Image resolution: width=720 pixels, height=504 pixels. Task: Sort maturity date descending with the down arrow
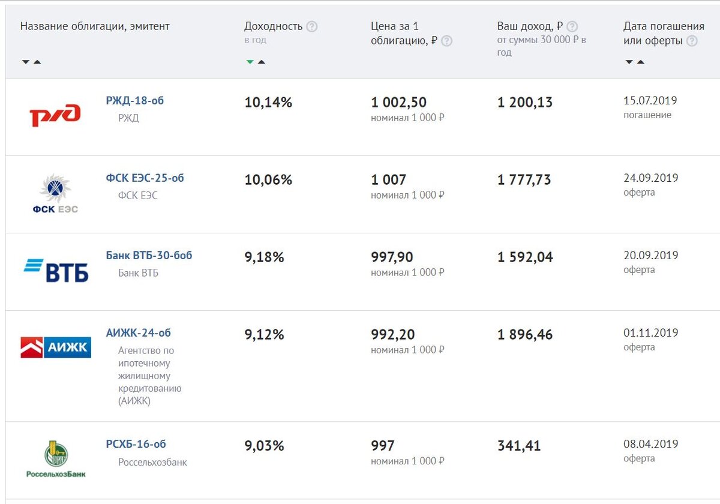tap(629, 62)
